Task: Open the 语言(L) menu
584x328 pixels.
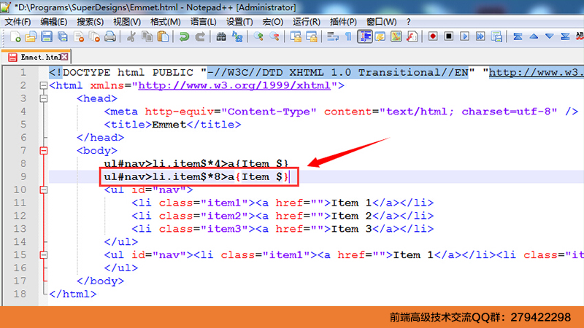Action: [x=204, y=22]
